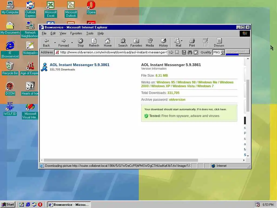Select the WOLF3D desktop shortcut
This screenshot has height=208, width=277.
[10, 109]
